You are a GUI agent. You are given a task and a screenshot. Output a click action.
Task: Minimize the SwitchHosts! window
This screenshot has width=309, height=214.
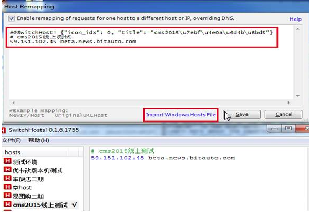[x=274, y=129]
